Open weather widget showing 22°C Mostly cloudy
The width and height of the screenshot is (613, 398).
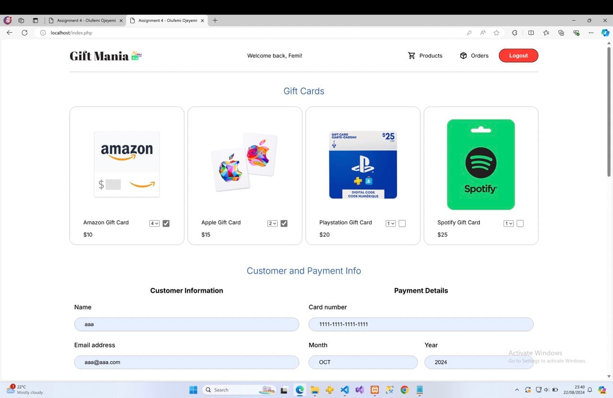pos(25,389)
